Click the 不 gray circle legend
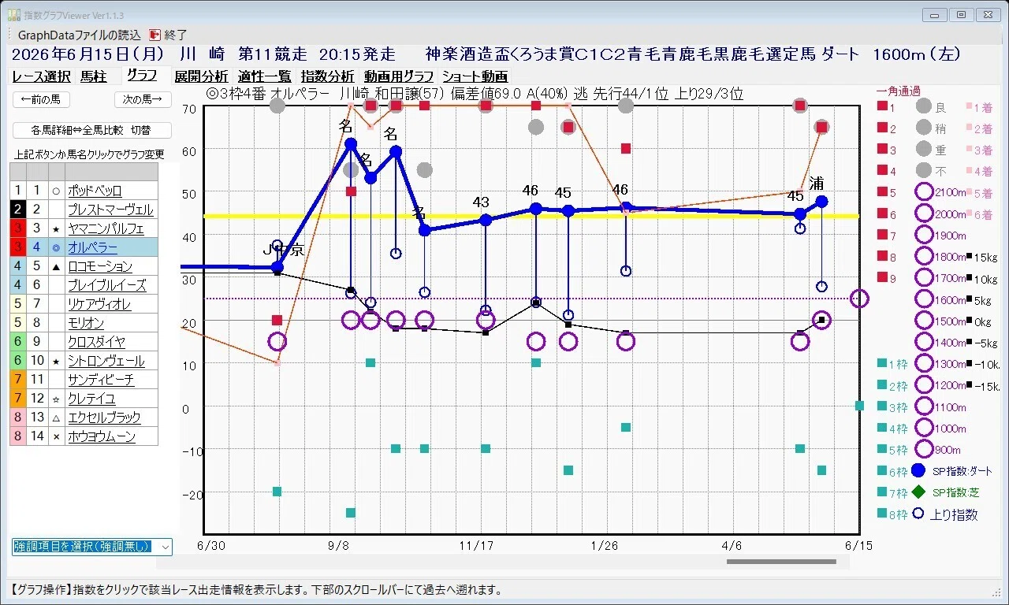The height and width of the screenshot is (605, 1009). click(924, 170)
